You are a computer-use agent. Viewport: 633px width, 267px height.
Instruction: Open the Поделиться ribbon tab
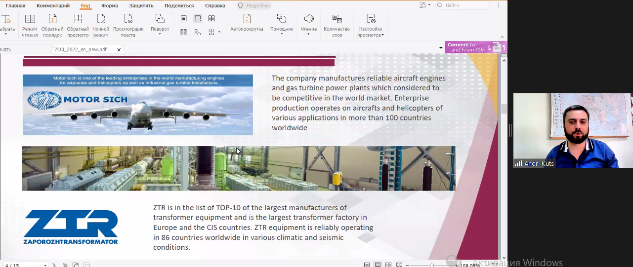tap(179, 5)
